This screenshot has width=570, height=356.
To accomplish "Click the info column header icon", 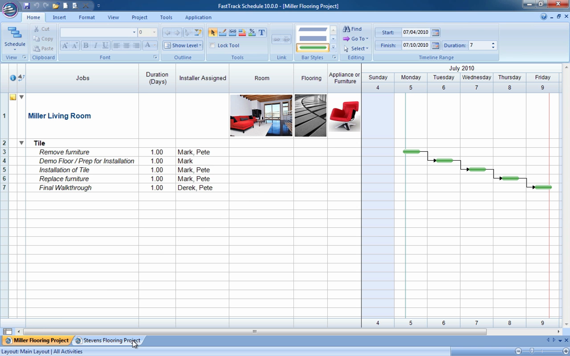I will coord(12,78).
